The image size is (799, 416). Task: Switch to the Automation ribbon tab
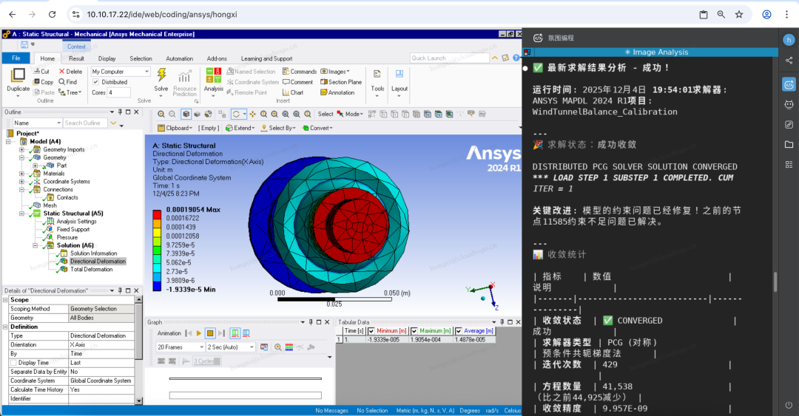(179, 58)
